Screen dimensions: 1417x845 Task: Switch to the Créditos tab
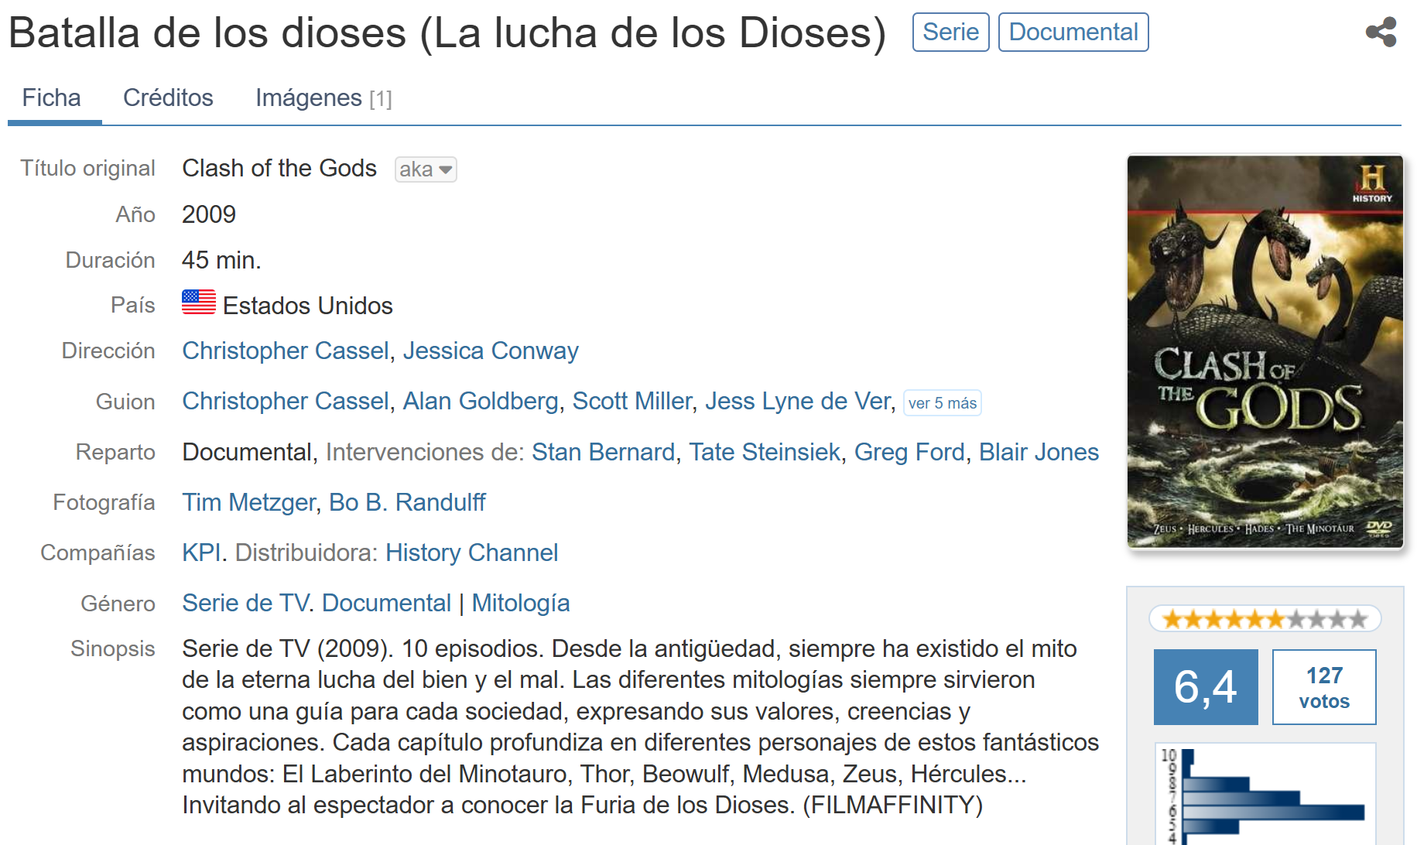[168, 98]
